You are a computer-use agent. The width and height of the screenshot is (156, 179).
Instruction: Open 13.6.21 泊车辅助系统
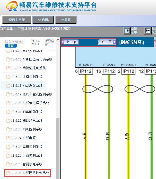(x=27, y=112)
